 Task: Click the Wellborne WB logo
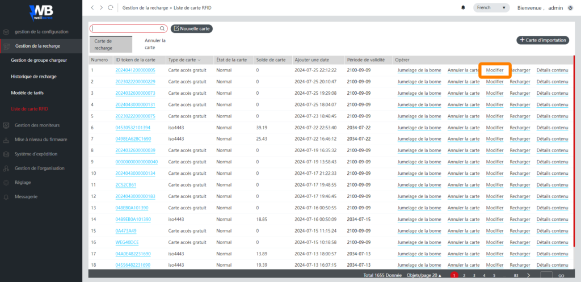[41, 14]
